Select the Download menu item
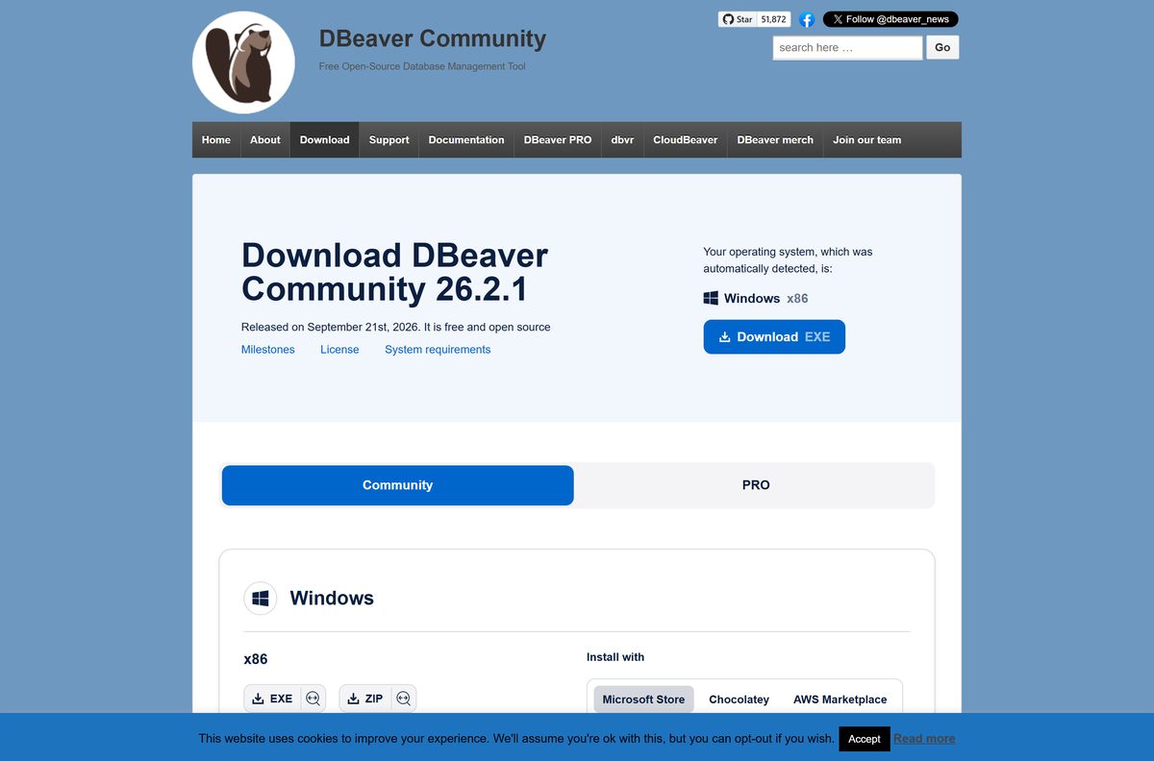Viewport: 1154px width, 761px height. (325, 139)
